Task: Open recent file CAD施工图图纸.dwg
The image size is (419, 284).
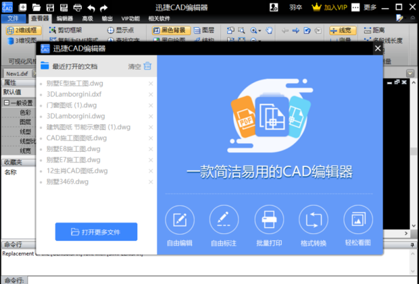Action: point(76,138)
